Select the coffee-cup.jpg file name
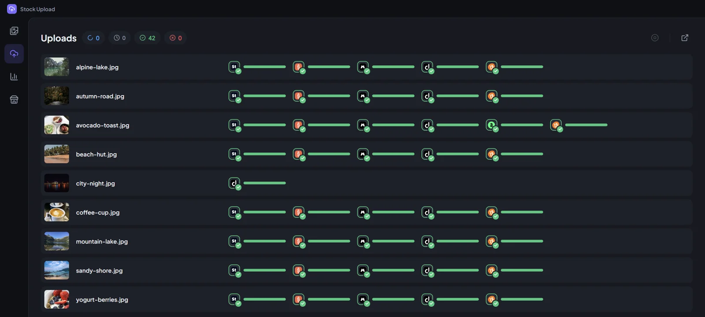Image resolution: width=705 pixels, height=317 pixels. pos(98,212)
